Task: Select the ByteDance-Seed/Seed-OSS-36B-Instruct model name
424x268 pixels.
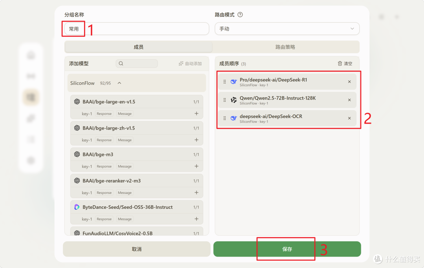Action: tap(128, 207)
